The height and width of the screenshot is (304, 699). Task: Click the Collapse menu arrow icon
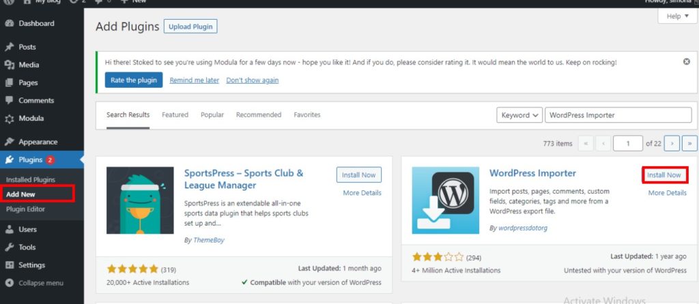[x=10, y=283]
